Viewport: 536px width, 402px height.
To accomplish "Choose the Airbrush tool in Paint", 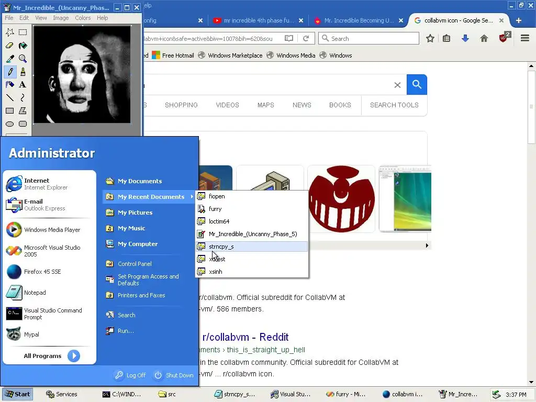I will coord(10,85).
